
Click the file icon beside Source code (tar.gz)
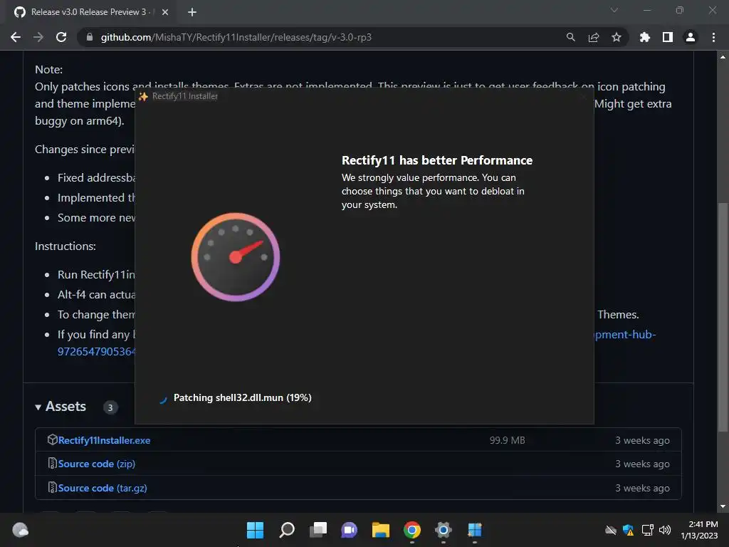click(x=52, y=487)
